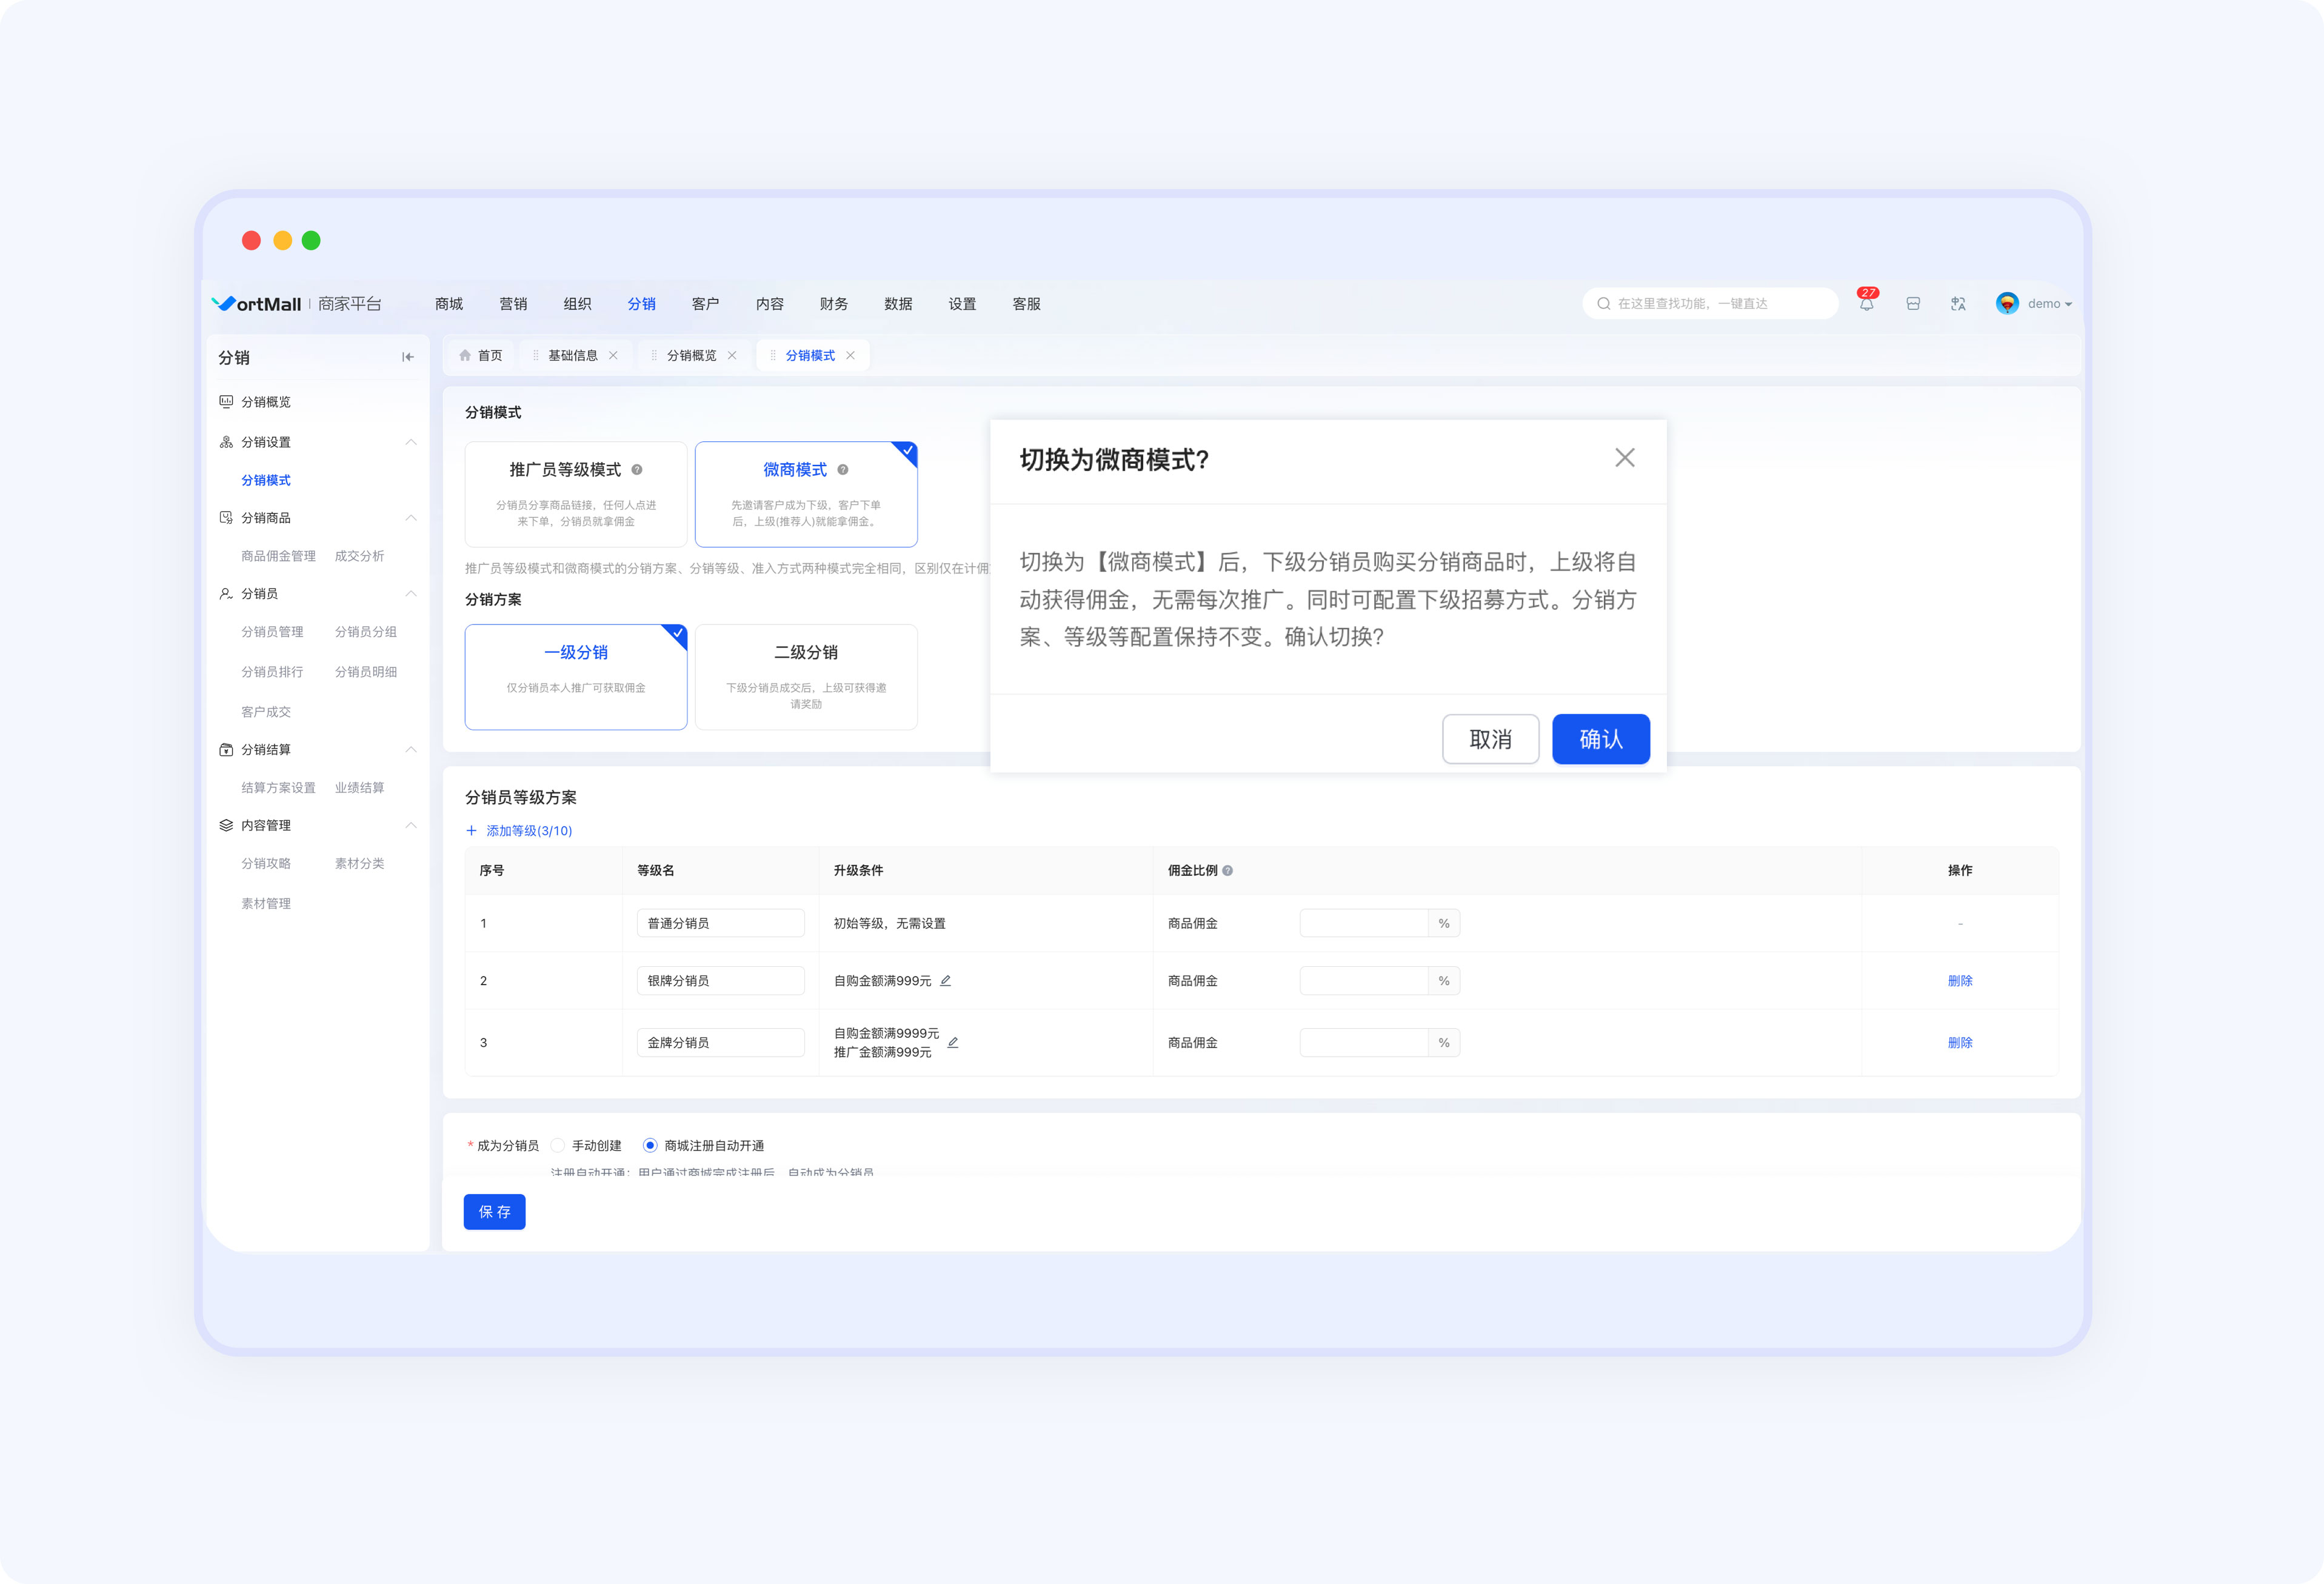The width and height of the screenshot is (2324, 1584).
Task: Open the store icon in top bar
Action: tap(1913, 304)
